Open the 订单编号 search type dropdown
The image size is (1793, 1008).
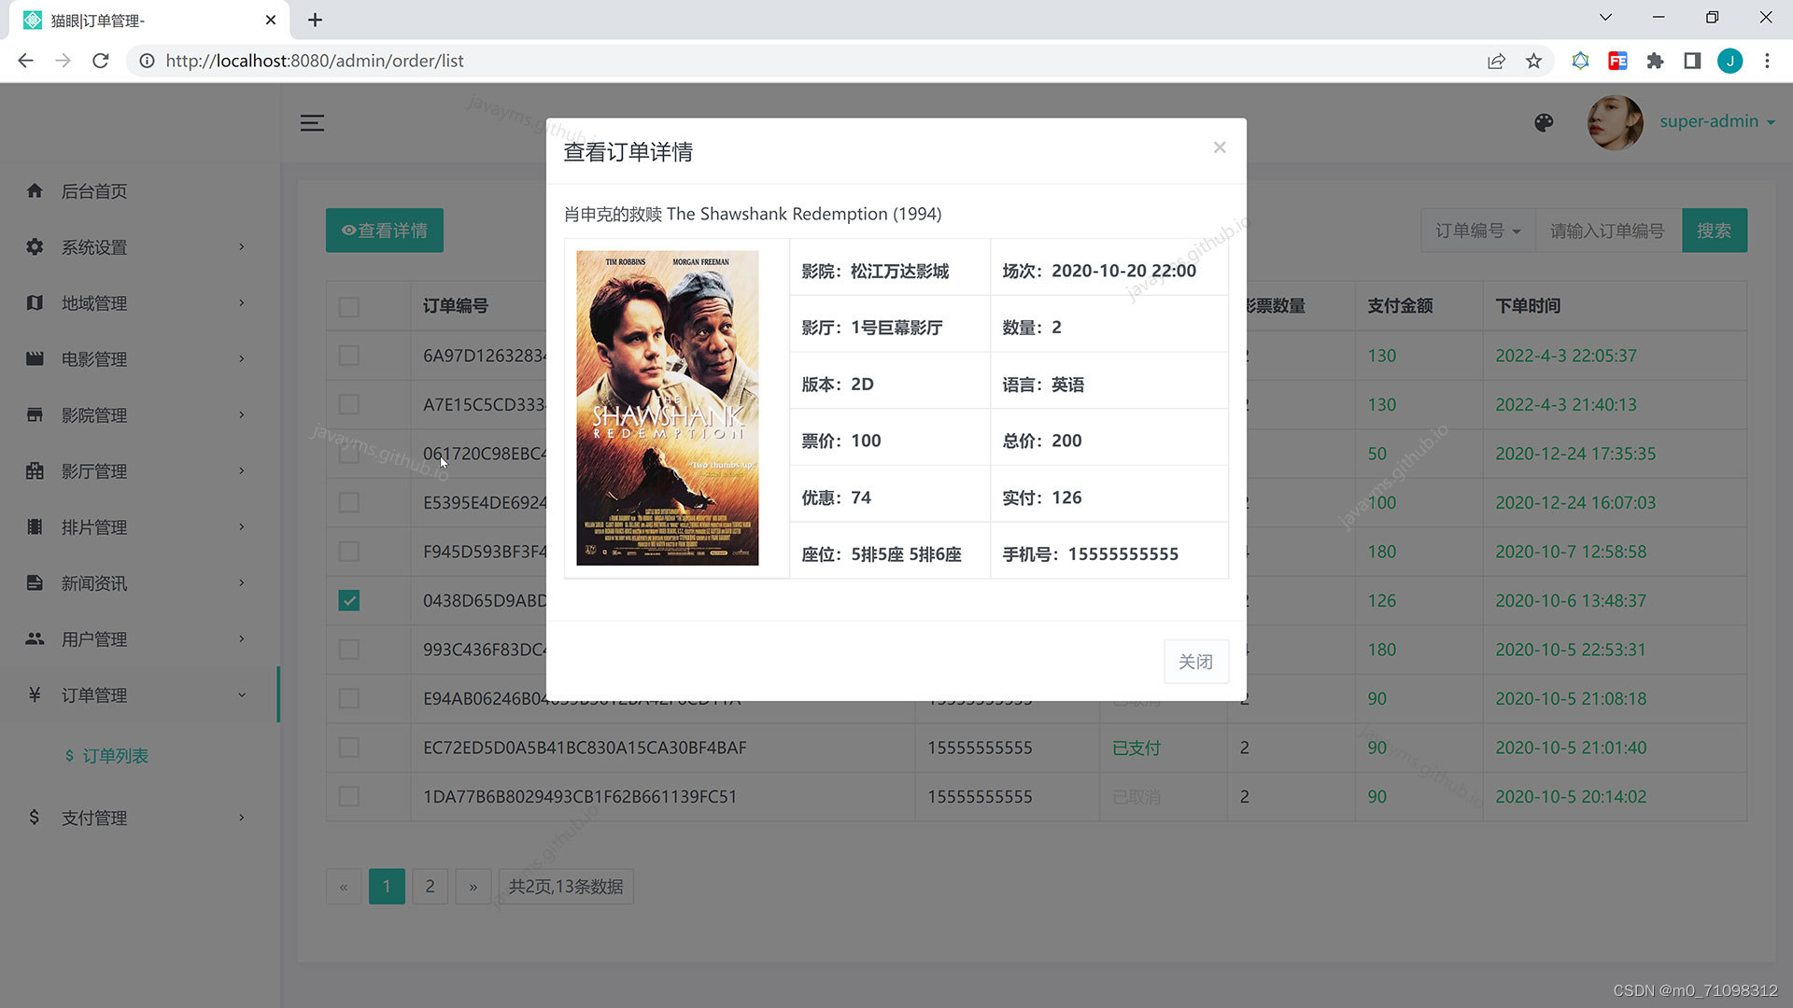(x=1478, y=231)
